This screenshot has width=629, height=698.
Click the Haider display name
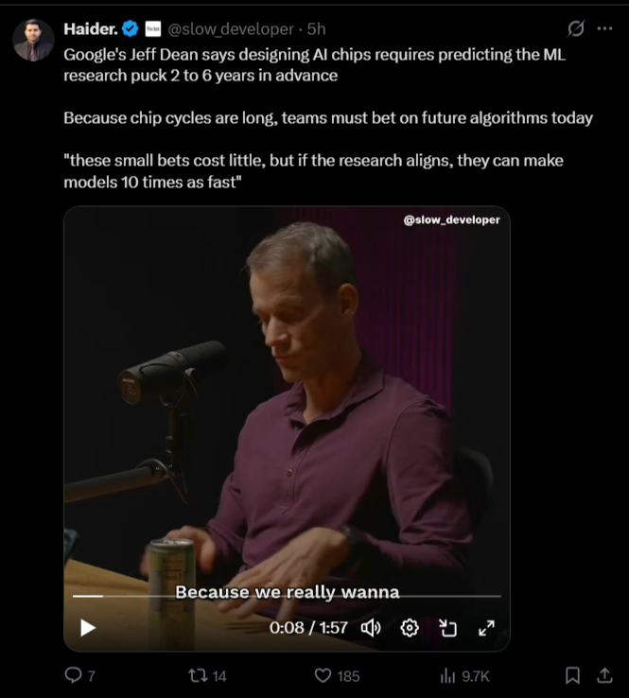[91, 29]
